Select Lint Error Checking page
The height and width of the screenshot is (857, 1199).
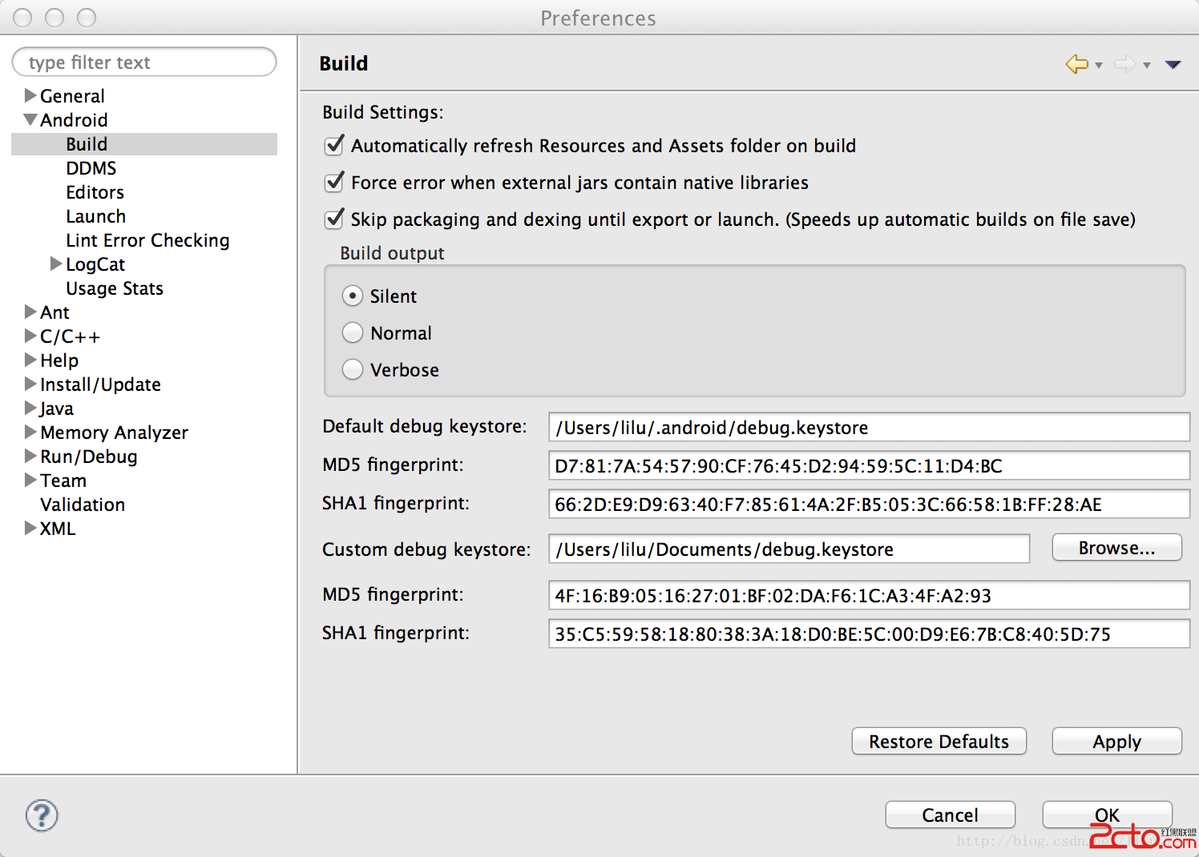pyautogui.click(x=147, y=240)
